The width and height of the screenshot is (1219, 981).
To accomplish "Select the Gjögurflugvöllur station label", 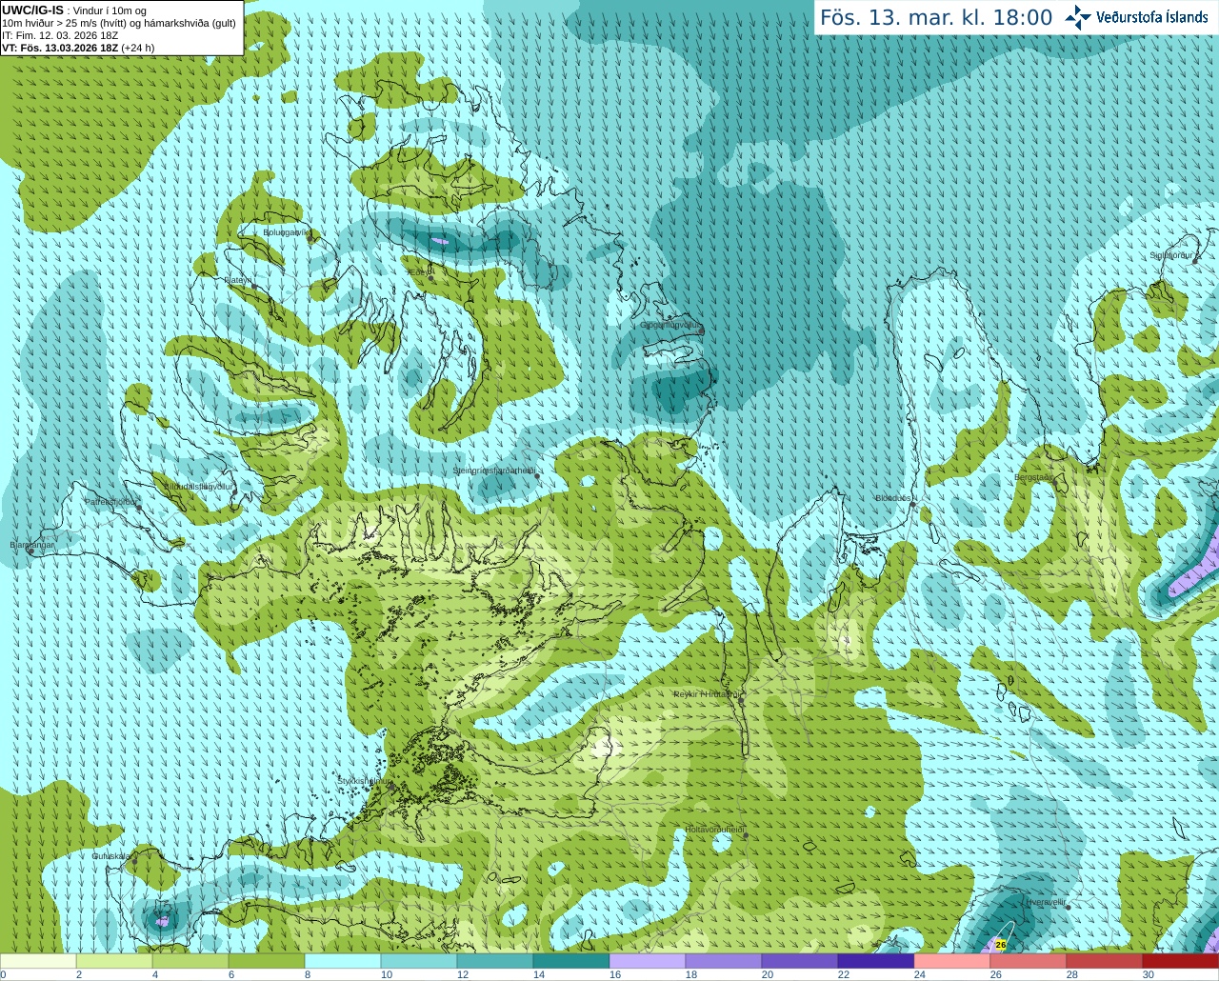I will (x=670, y=325).
